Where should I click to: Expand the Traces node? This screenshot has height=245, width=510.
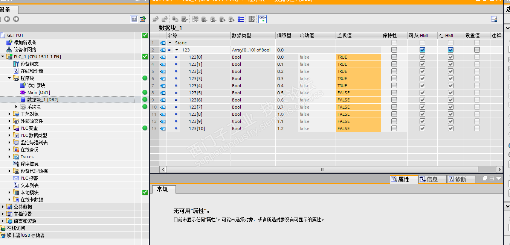coord(10,157)
